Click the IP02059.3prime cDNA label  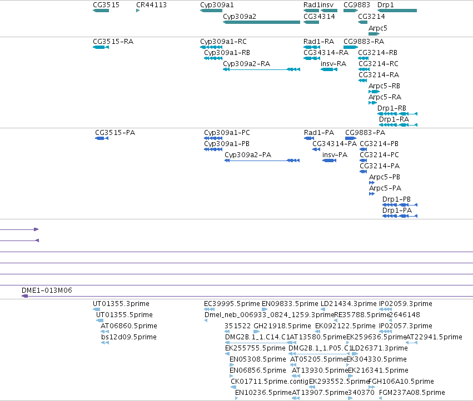click(406, 304)
